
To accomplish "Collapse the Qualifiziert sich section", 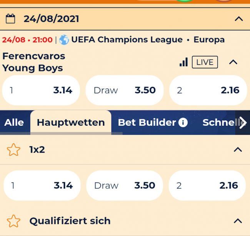I will pos(238,221).
